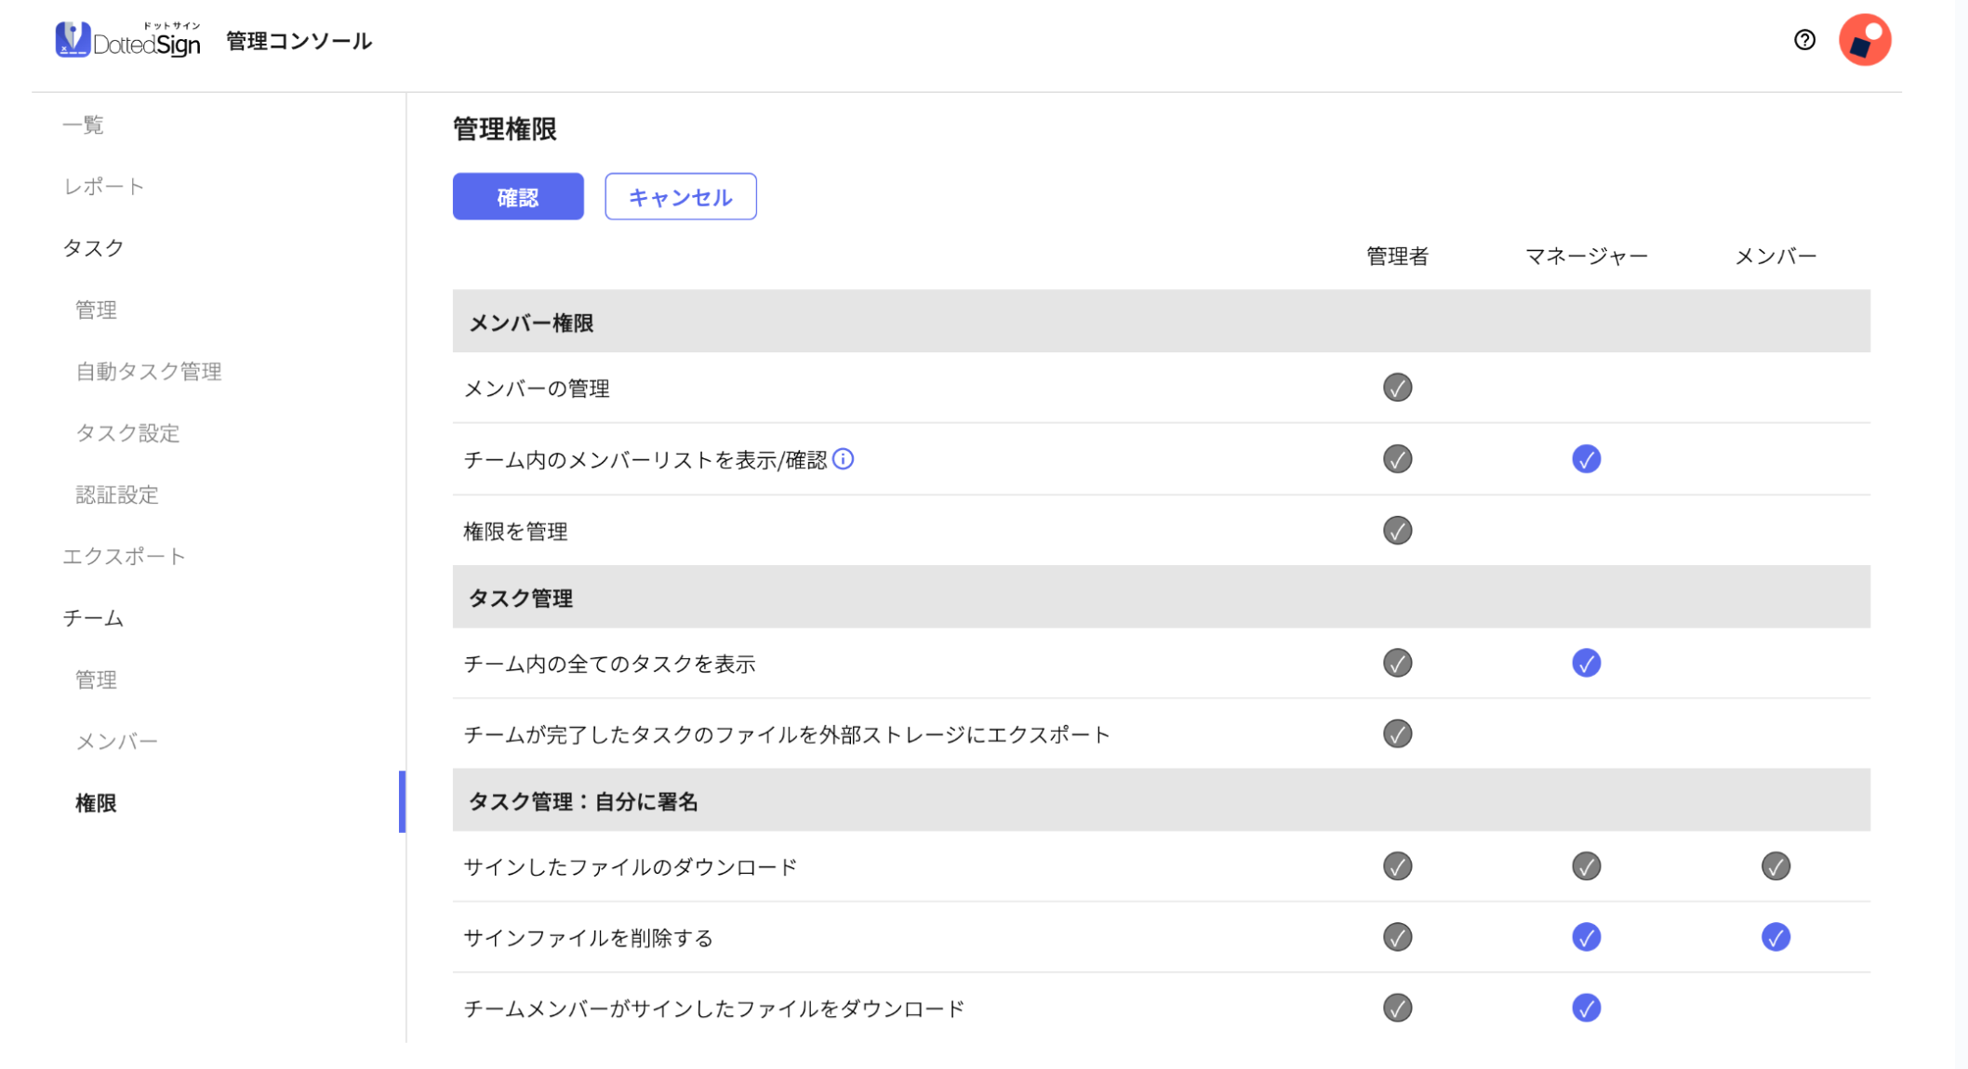Image resolution: width=1968 pixels, height=1069 pixels.
Task: Open レポート in the sidebar
Action: (x=103, y=187)
